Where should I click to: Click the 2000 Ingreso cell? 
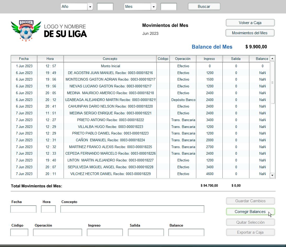tap(210, 140)
